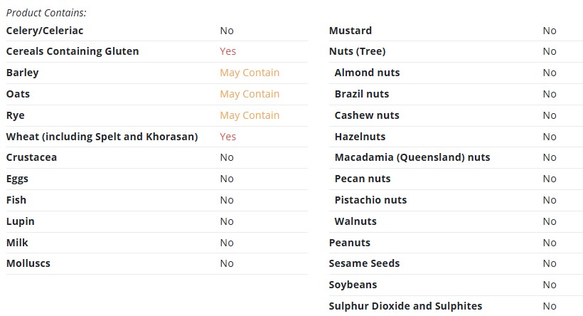Click the red Yes value for Cereals Containing Gluten

tap(228, 51)
